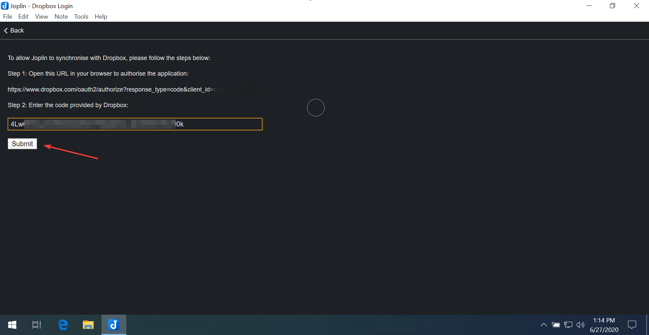This screenshot has width=649, height=335.
Task: Open the Note menu
Action: (x=61, y=16)
